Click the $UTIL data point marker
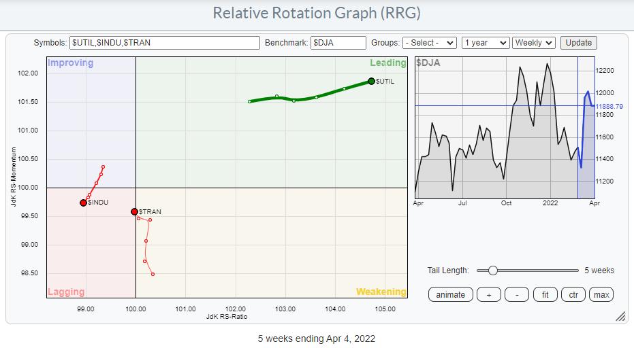 coord(371,81)
